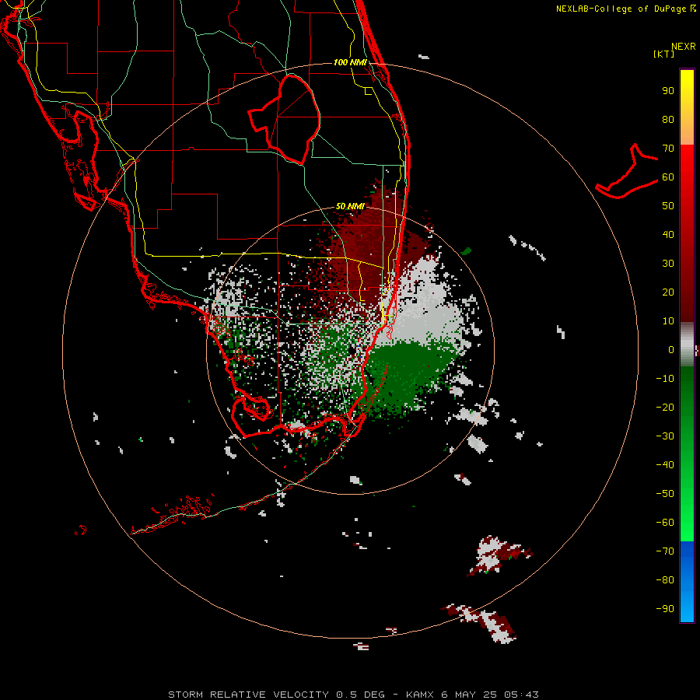700x700 pixels.
Task: Click the 50 value on velocity scale
Action: click(x=668, y=206)
